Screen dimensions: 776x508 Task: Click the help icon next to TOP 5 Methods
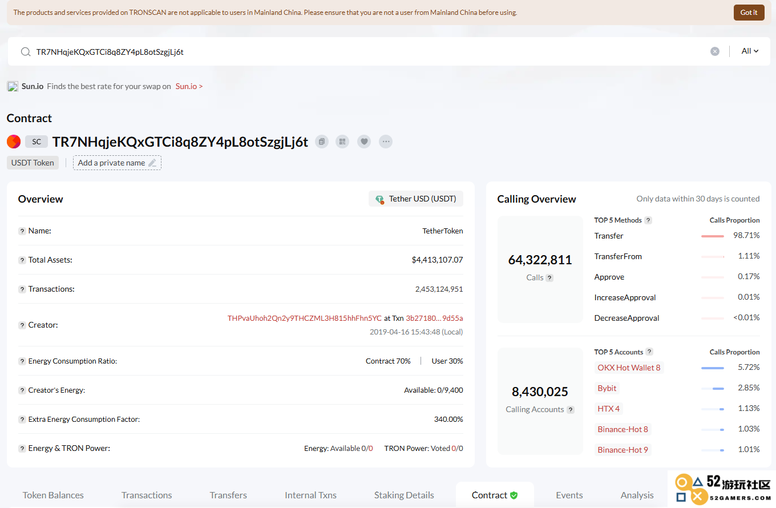[648, 220]
